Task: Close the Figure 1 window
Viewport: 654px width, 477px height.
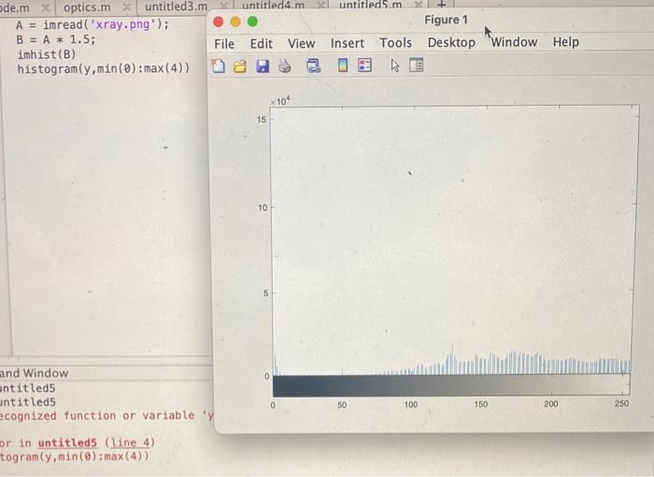Action: coord(218,22)
